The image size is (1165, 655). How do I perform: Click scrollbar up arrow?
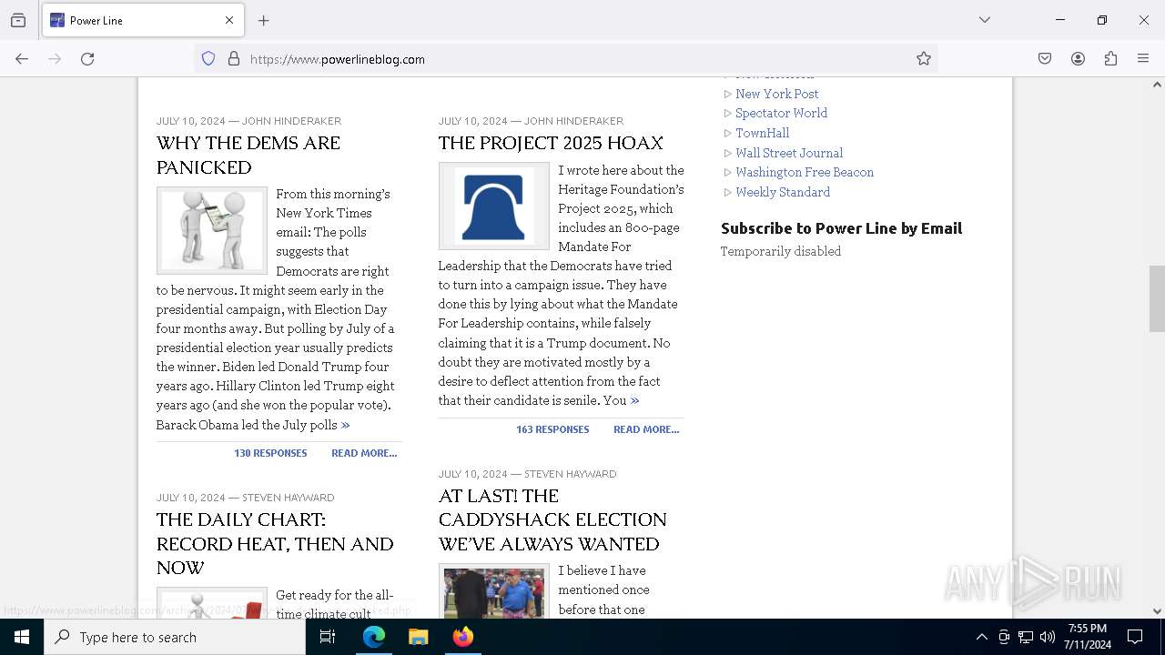tap(1157, 85)
